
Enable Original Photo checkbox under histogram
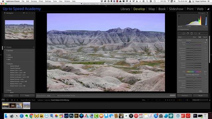pyautogui.click(x=179, y=29)
